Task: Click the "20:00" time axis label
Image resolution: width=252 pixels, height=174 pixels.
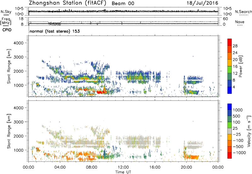Action: [x=186, y=167]
